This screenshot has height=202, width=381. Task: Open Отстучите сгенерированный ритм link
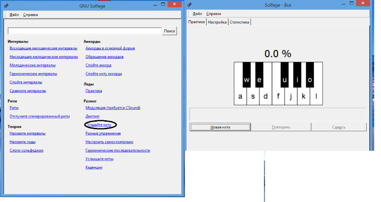click(40, 116)
